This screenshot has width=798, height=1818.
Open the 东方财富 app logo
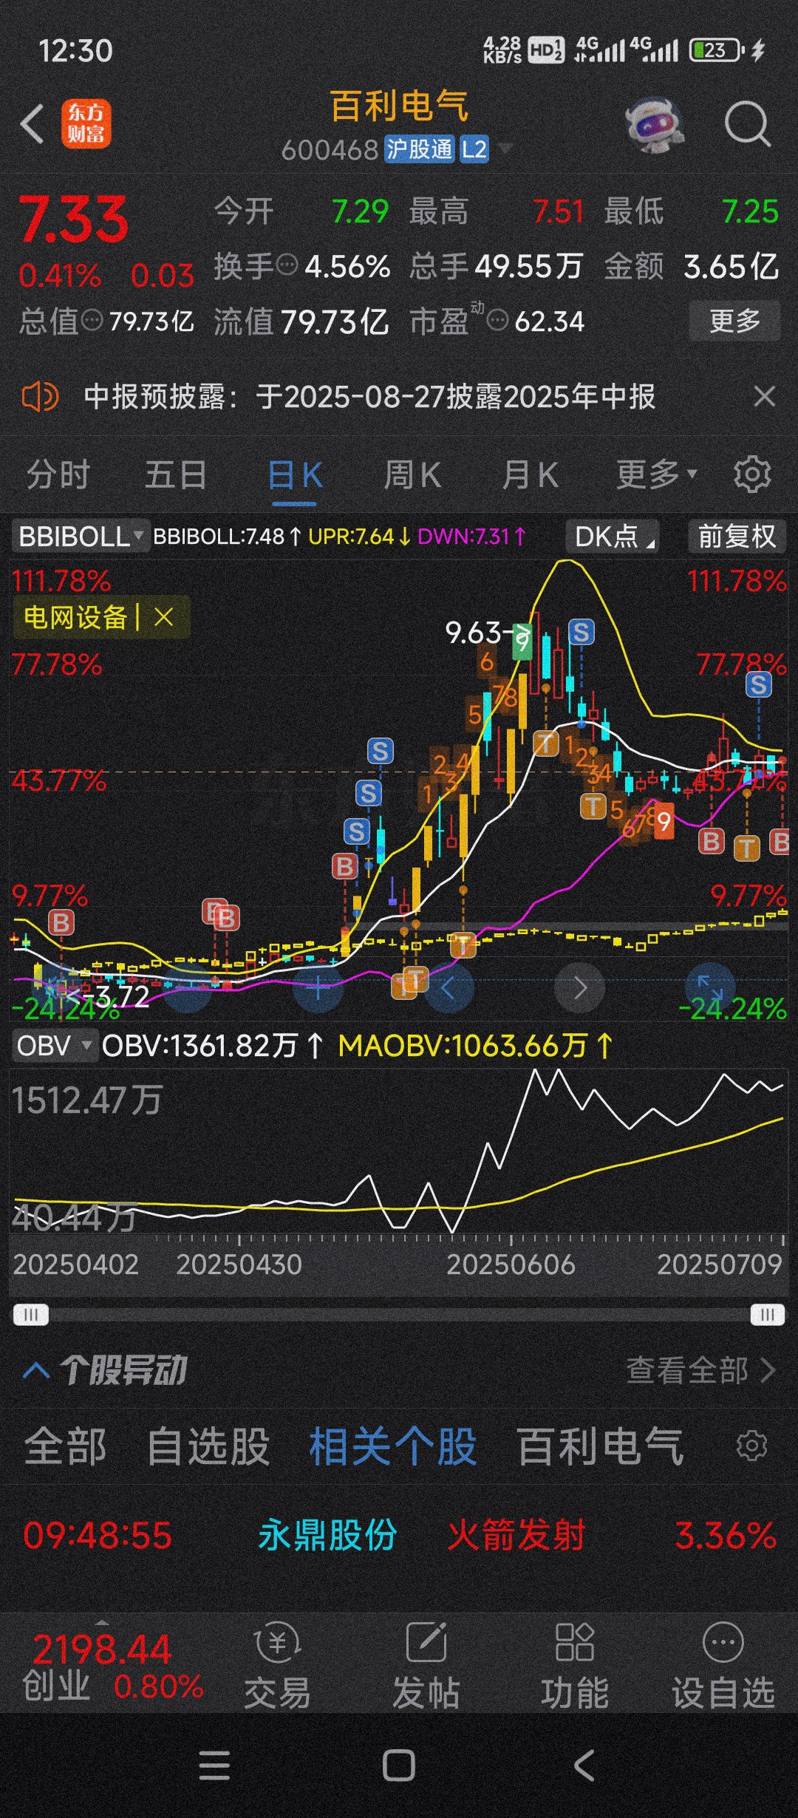click(x=86, y=123)
